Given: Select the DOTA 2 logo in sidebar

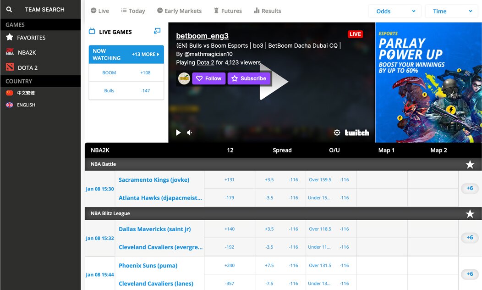Looking at the screenshot, I should pyautogui.click(x=10, y=67).
